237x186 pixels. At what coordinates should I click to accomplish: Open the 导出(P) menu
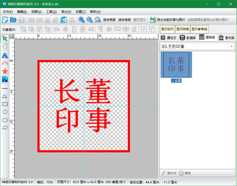66,12
